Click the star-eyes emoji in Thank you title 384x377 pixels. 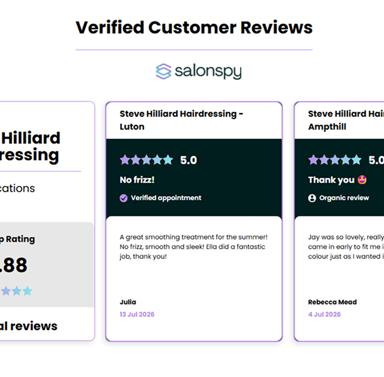click(x=362, y=179)
